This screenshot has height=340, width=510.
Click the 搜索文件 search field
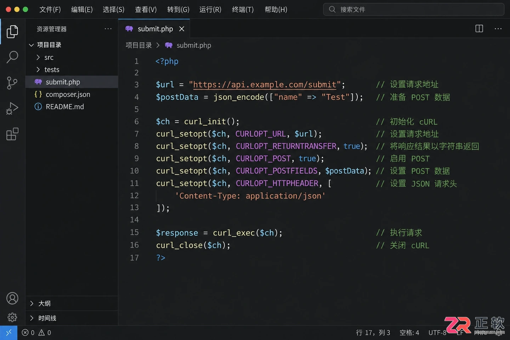(x=414, y=9)
